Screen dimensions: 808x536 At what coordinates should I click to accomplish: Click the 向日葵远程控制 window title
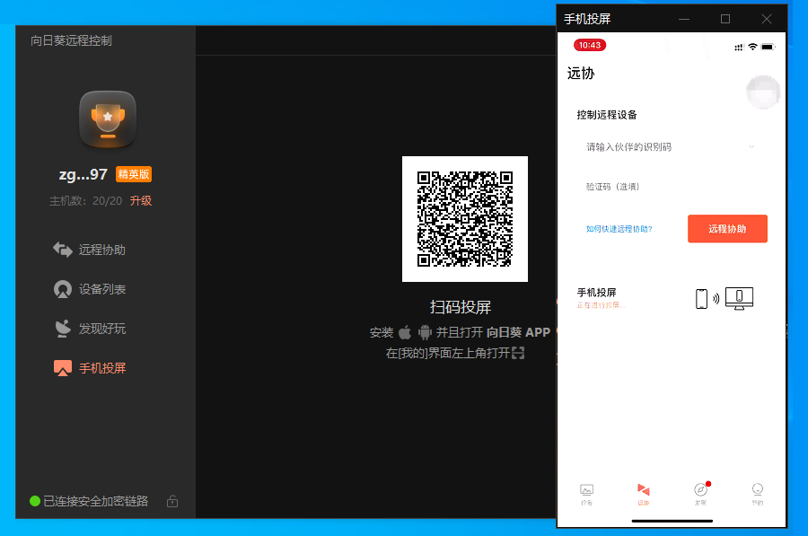click(x=71, y=40)
